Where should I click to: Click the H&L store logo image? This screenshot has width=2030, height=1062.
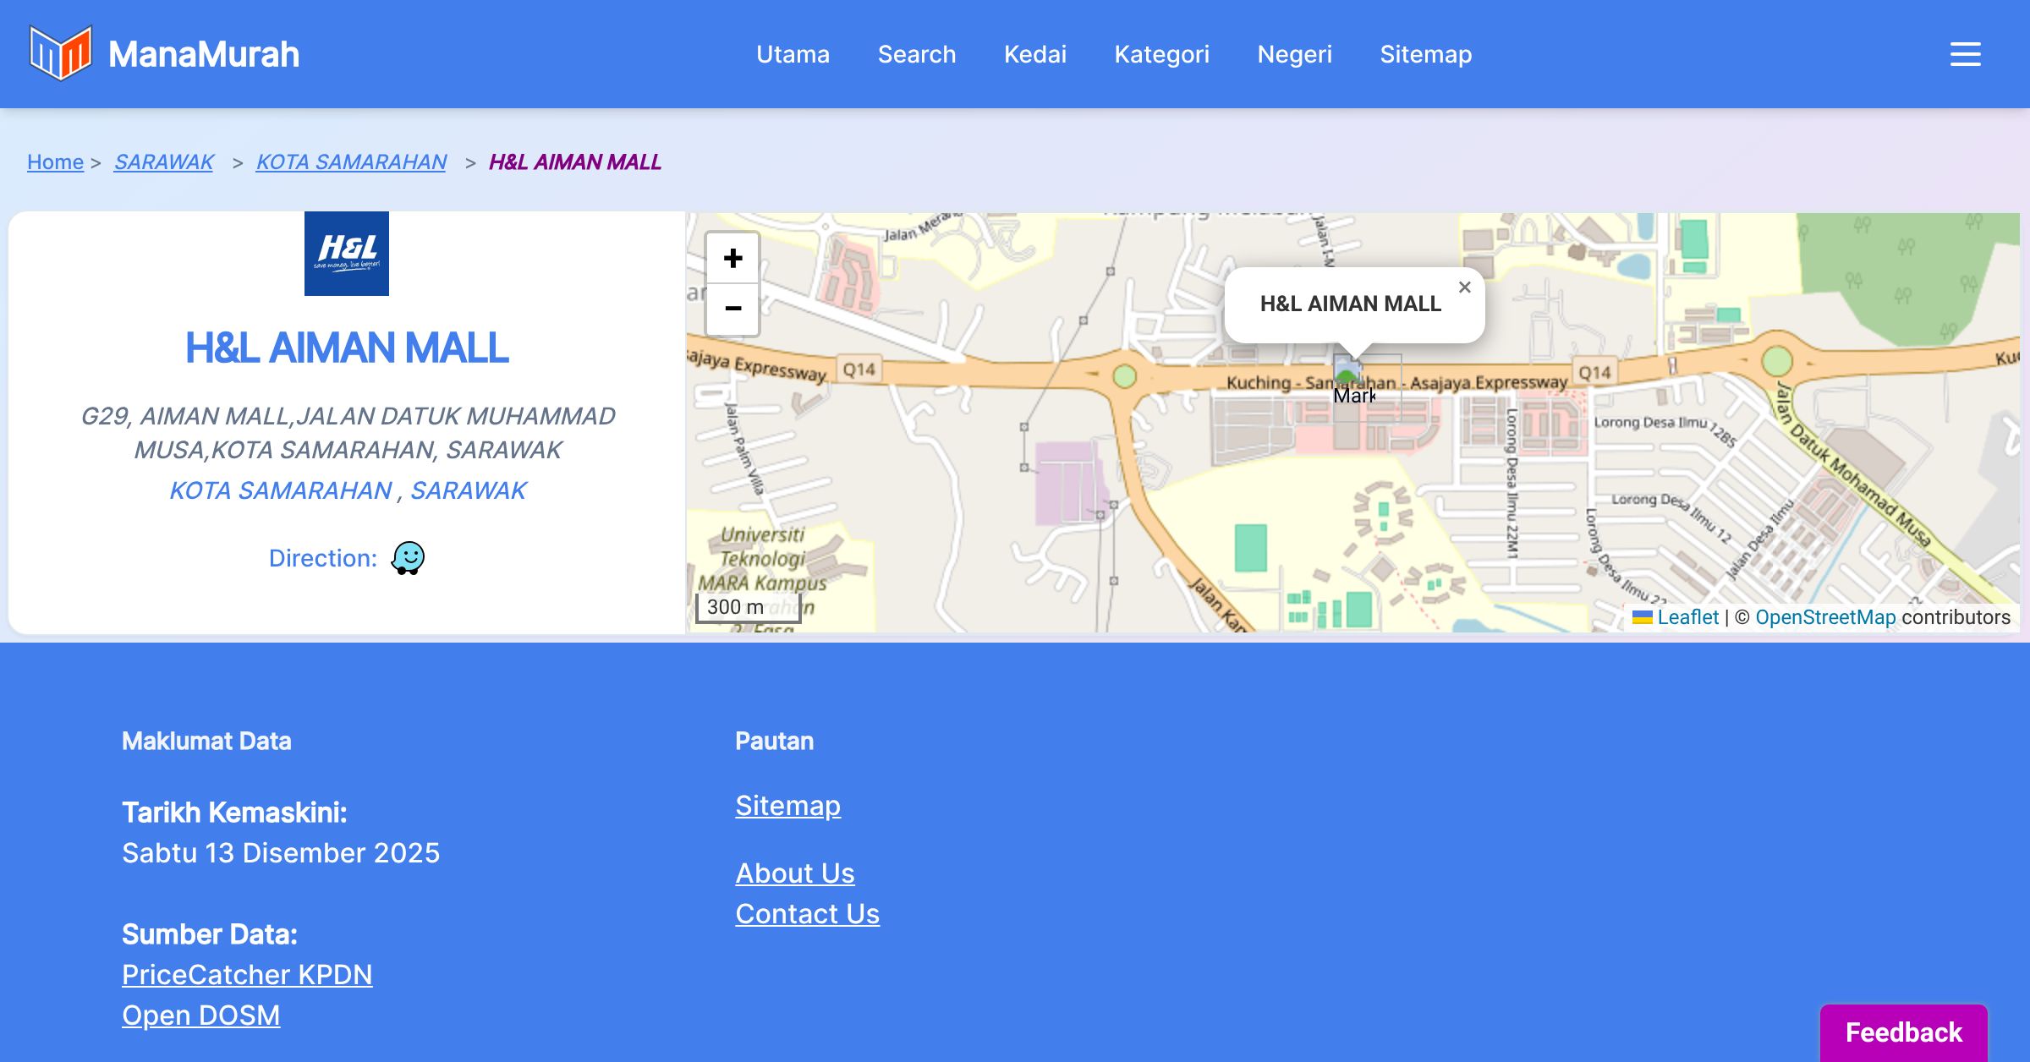click(x=347, y=254)
